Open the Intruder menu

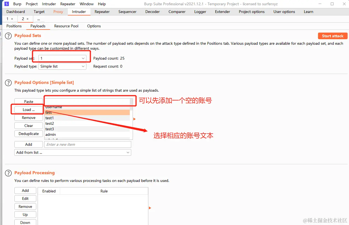point(49,4)
